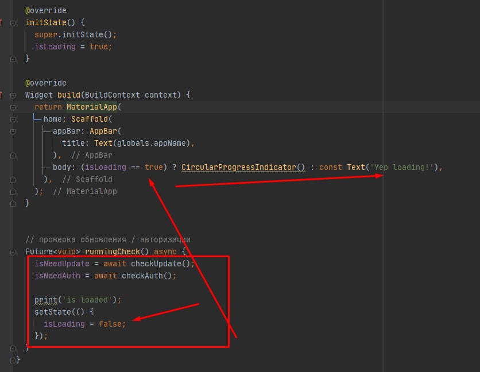
Task: Click the MaterialApp constructor name
Action: 92,107
